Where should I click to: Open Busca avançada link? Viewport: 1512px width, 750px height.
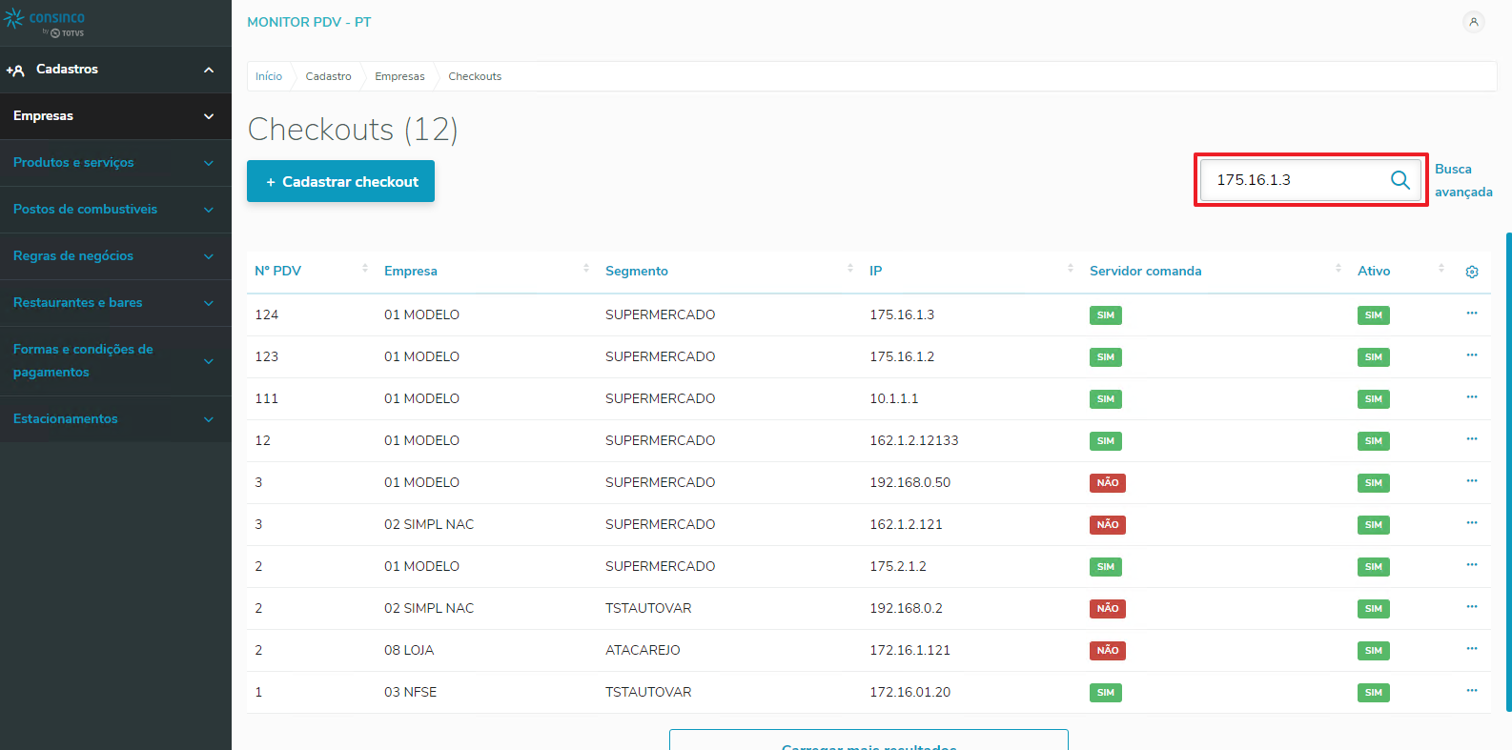(x=1463, y=180)
